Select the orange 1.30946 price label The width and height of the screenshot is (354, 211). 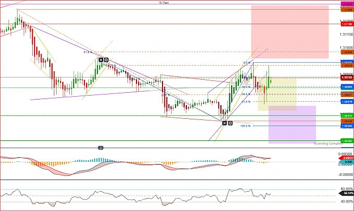pyautogui.click(x=347, y=52)
